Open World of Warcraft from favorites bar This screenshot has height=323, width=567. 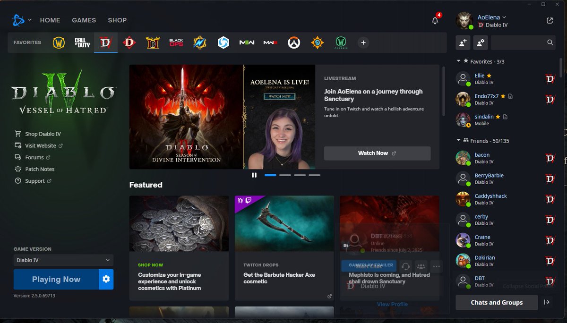(x=59, y=42)
